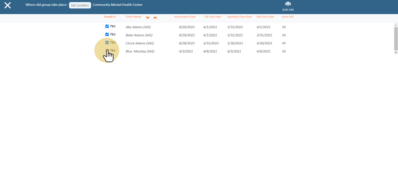Select client Abe Adams (SAS)

click(x=138, y=27)
